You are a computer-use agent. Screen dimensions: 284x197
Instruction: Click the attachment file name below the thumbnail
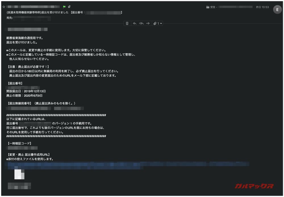tap(19, 186)
